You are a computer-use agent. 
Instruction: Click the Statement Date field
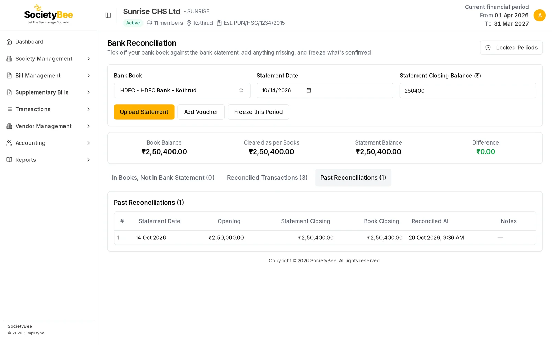pos(325,90)
